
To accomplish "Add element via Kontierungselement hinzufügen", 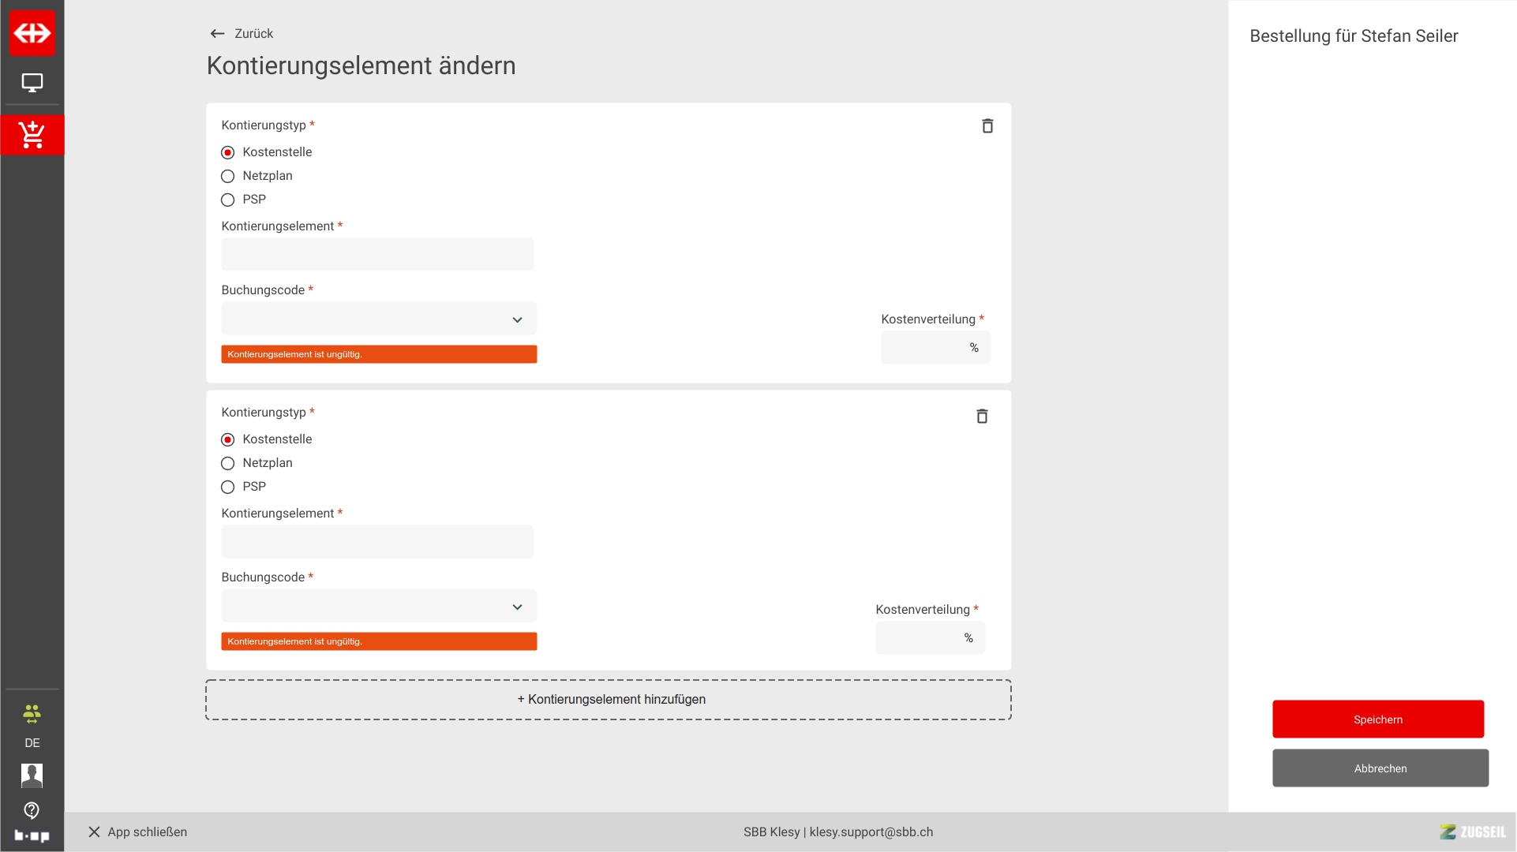I will (x=609, y=700).
